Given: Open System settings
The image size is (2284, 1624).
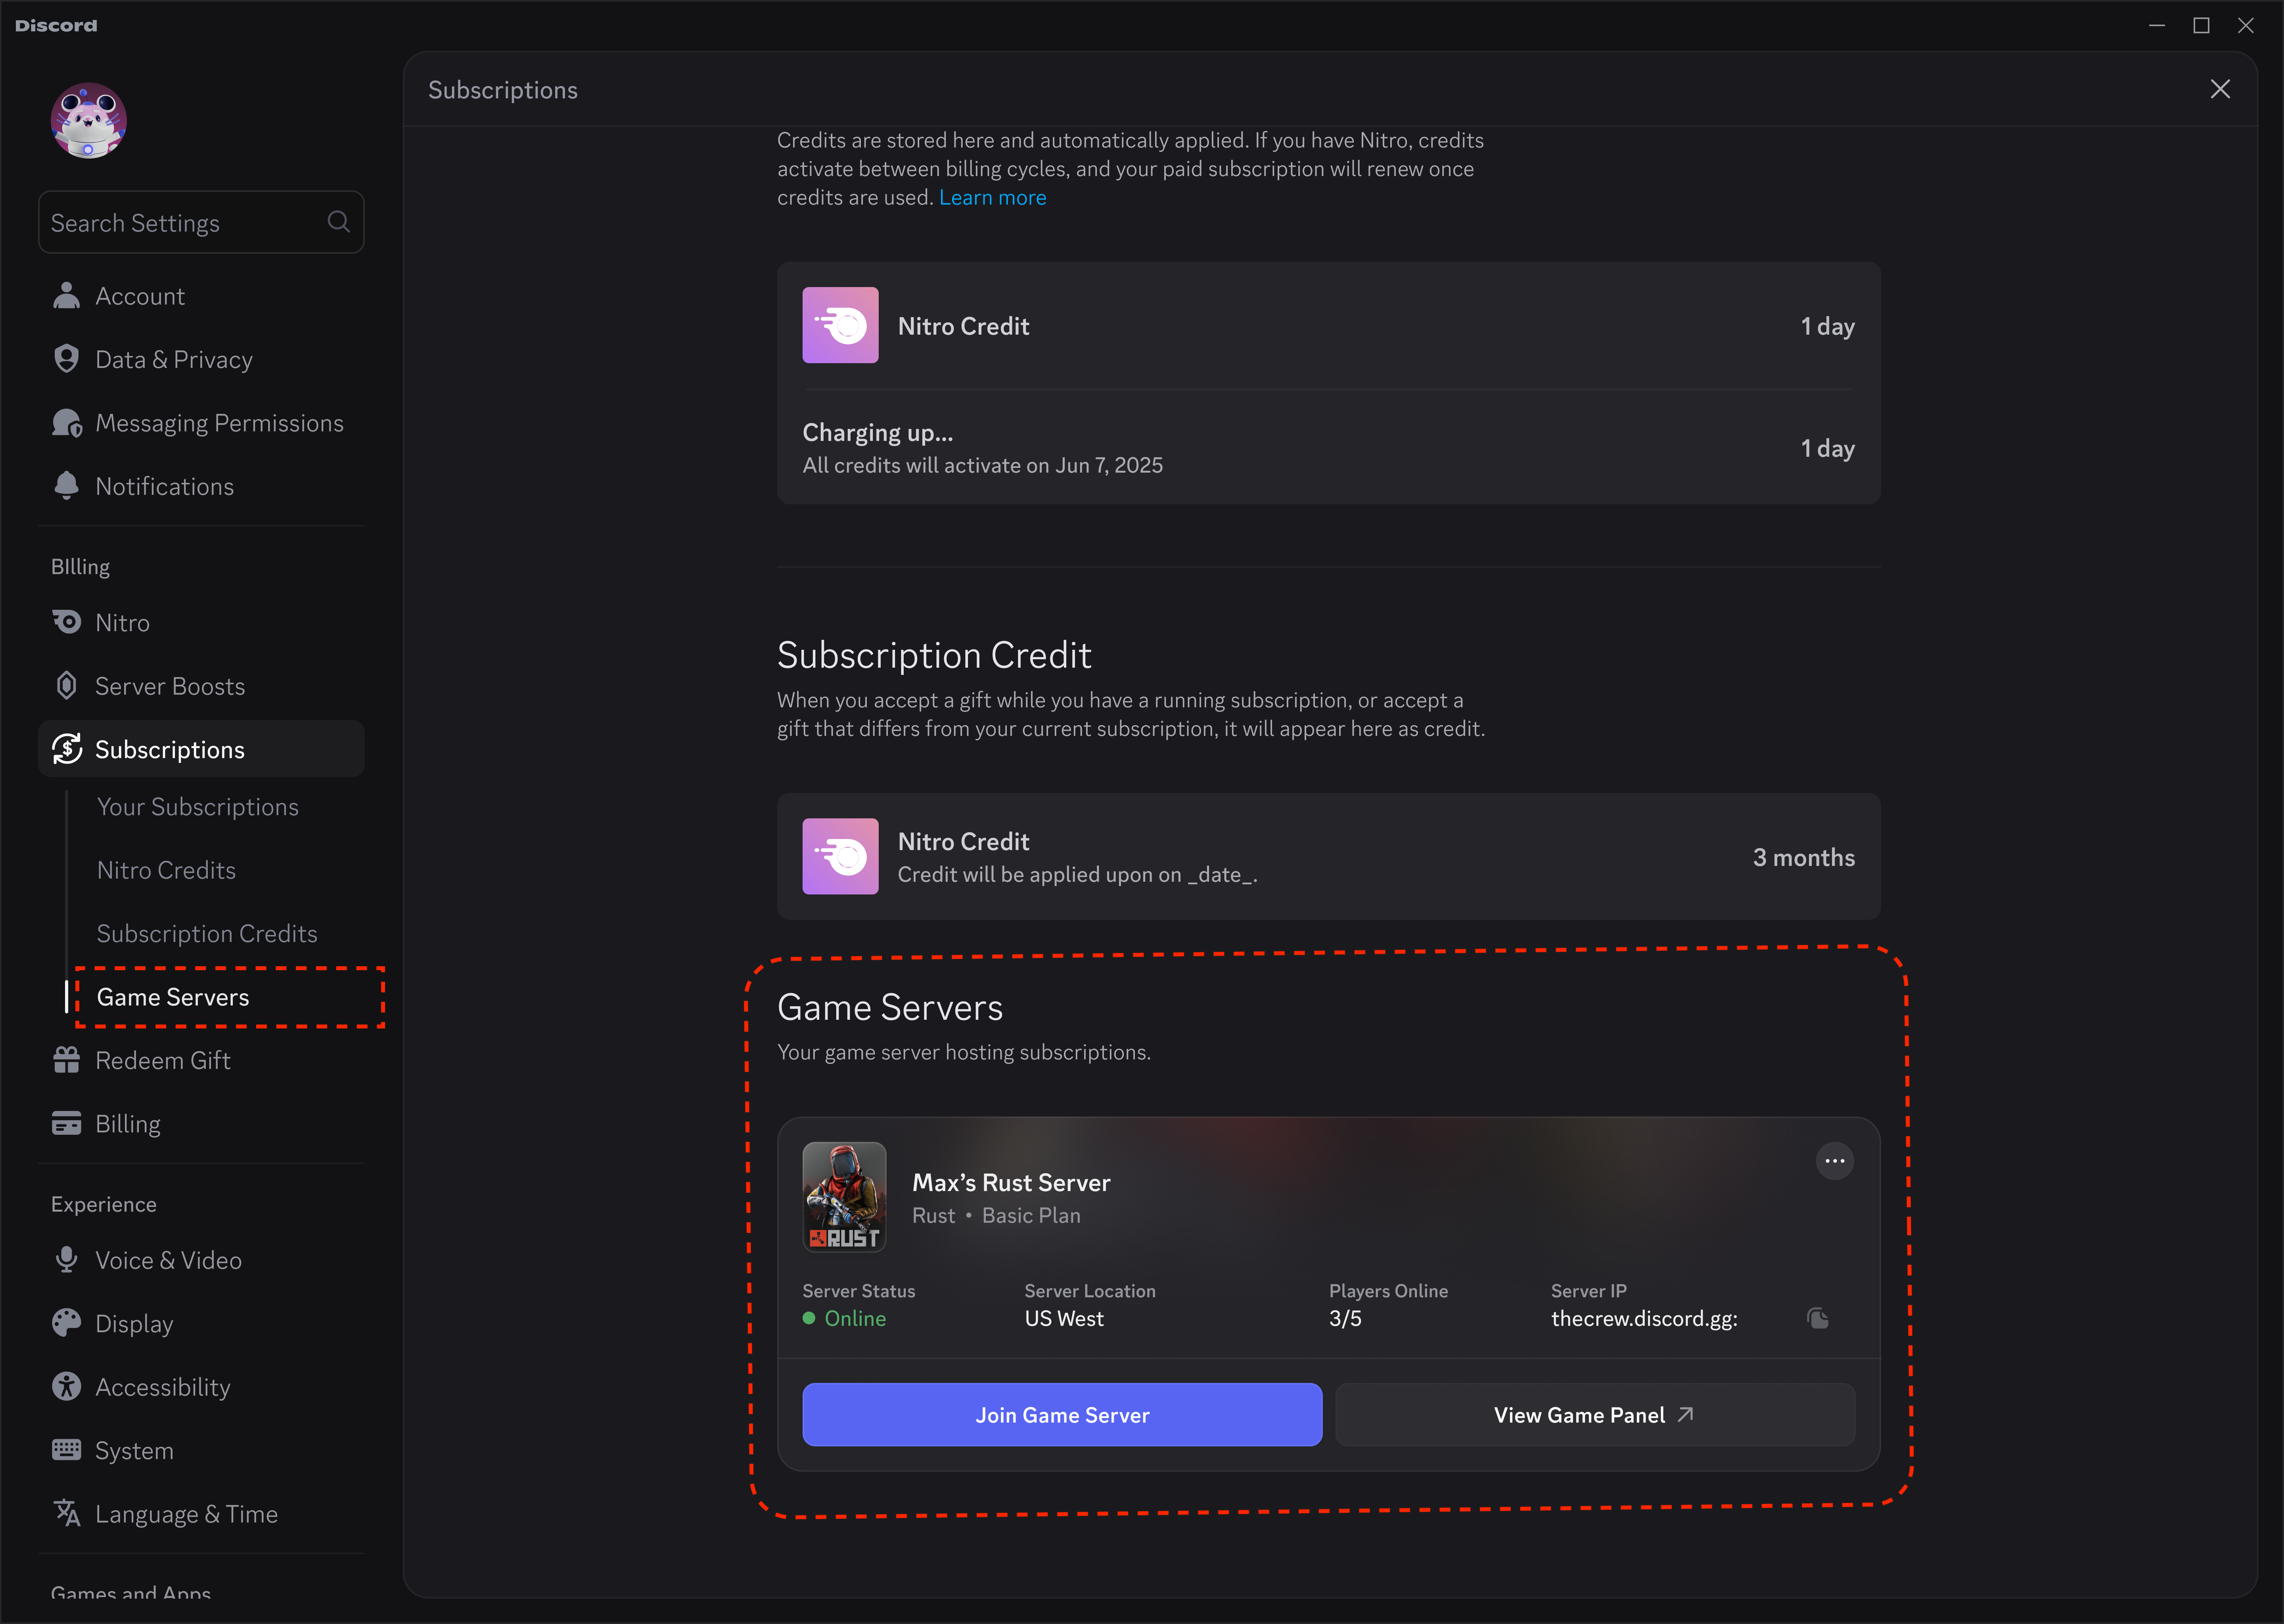Looking at the screenshot, I should [x=201, y=1450].
